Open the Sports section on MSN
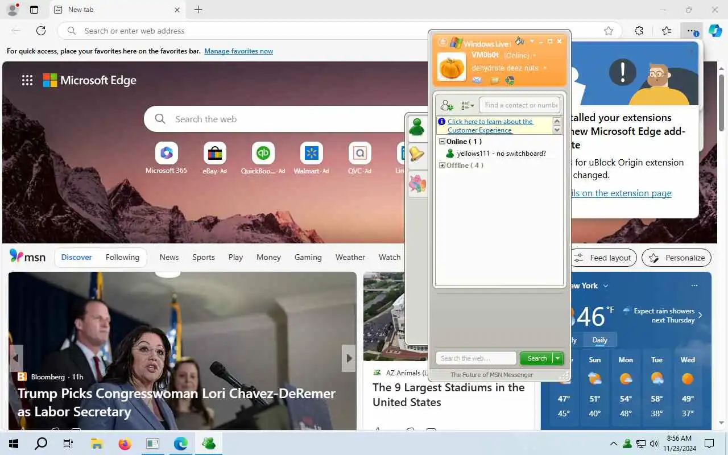This screenshot has height=455, width=728. 204,257
